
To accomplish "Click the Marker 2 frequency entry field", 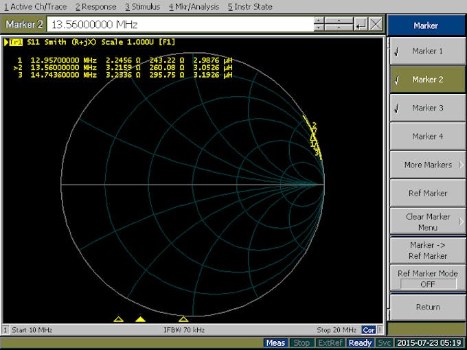I will point(180,25).
